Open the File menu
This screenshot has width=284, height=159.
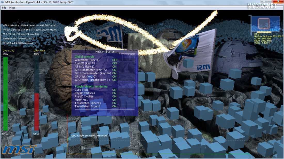pyautogui.click(x=4, y=8)
